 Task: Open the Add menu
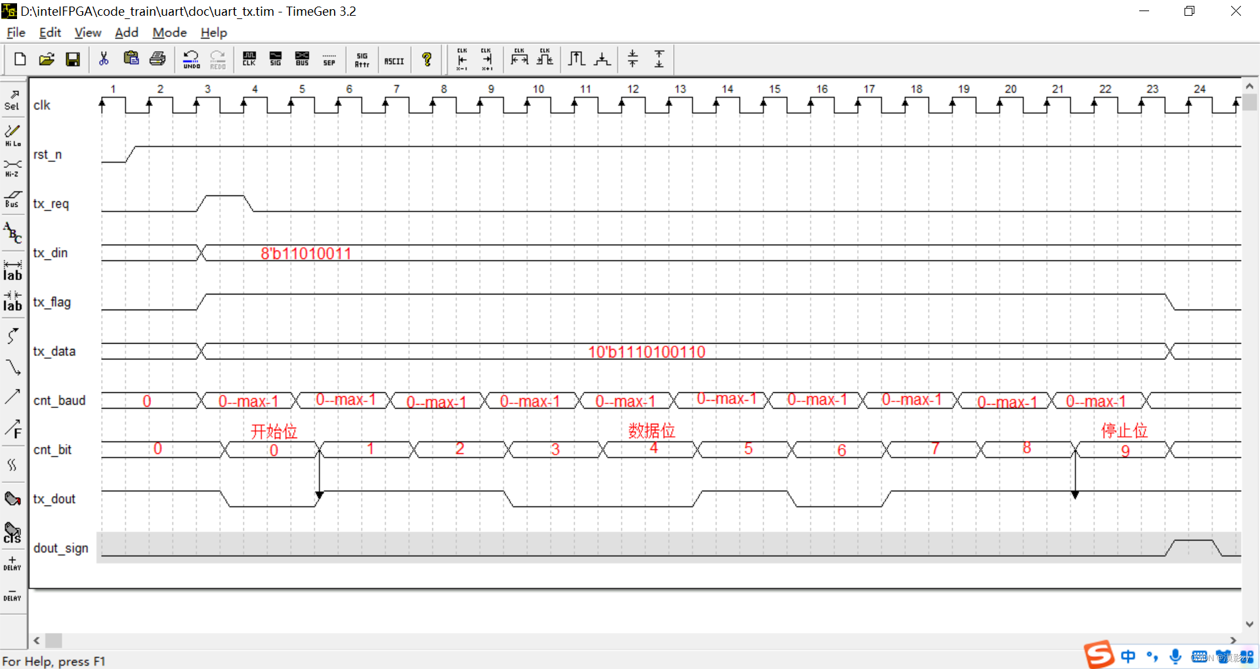(x=126, y=32)
